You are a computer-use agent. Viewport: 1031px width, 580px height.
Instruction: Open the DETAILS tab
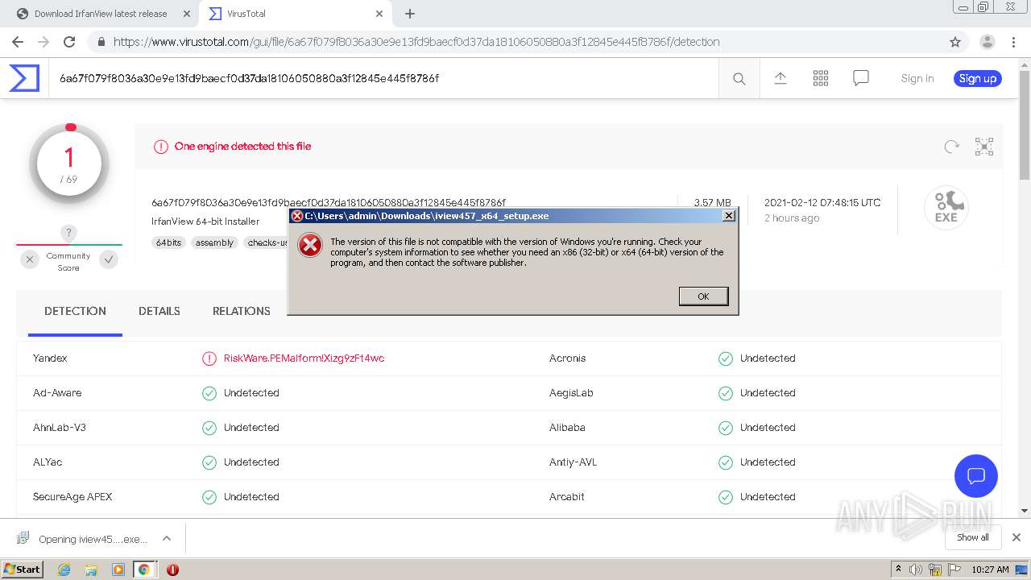(x=159, y=311)
